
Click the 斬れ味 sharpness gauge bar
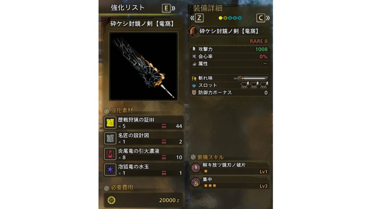pos(251,78)
